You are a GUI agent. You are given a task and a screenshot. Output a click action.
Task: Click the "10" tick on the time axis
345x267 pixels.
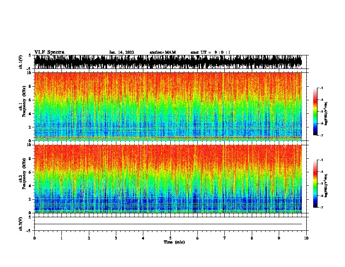pos(306,238)
